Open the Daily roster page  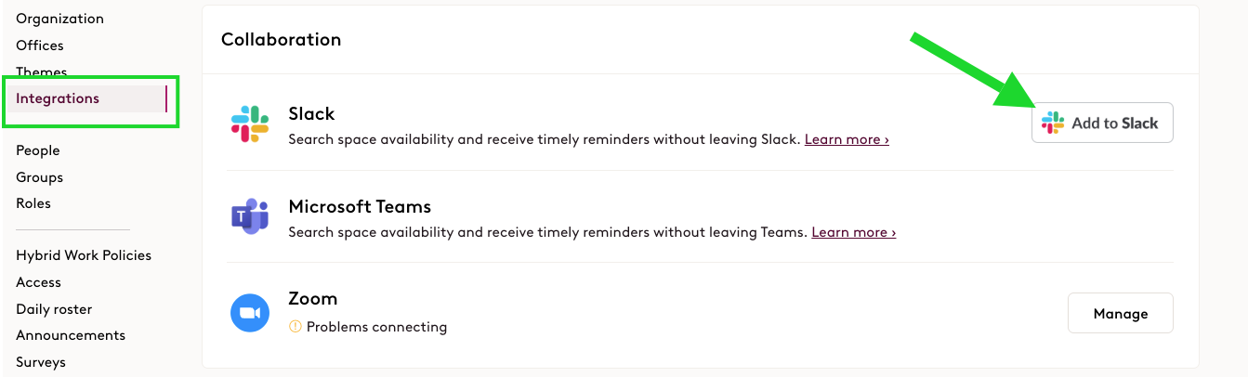pyautogui.click(x=54, y=309)
